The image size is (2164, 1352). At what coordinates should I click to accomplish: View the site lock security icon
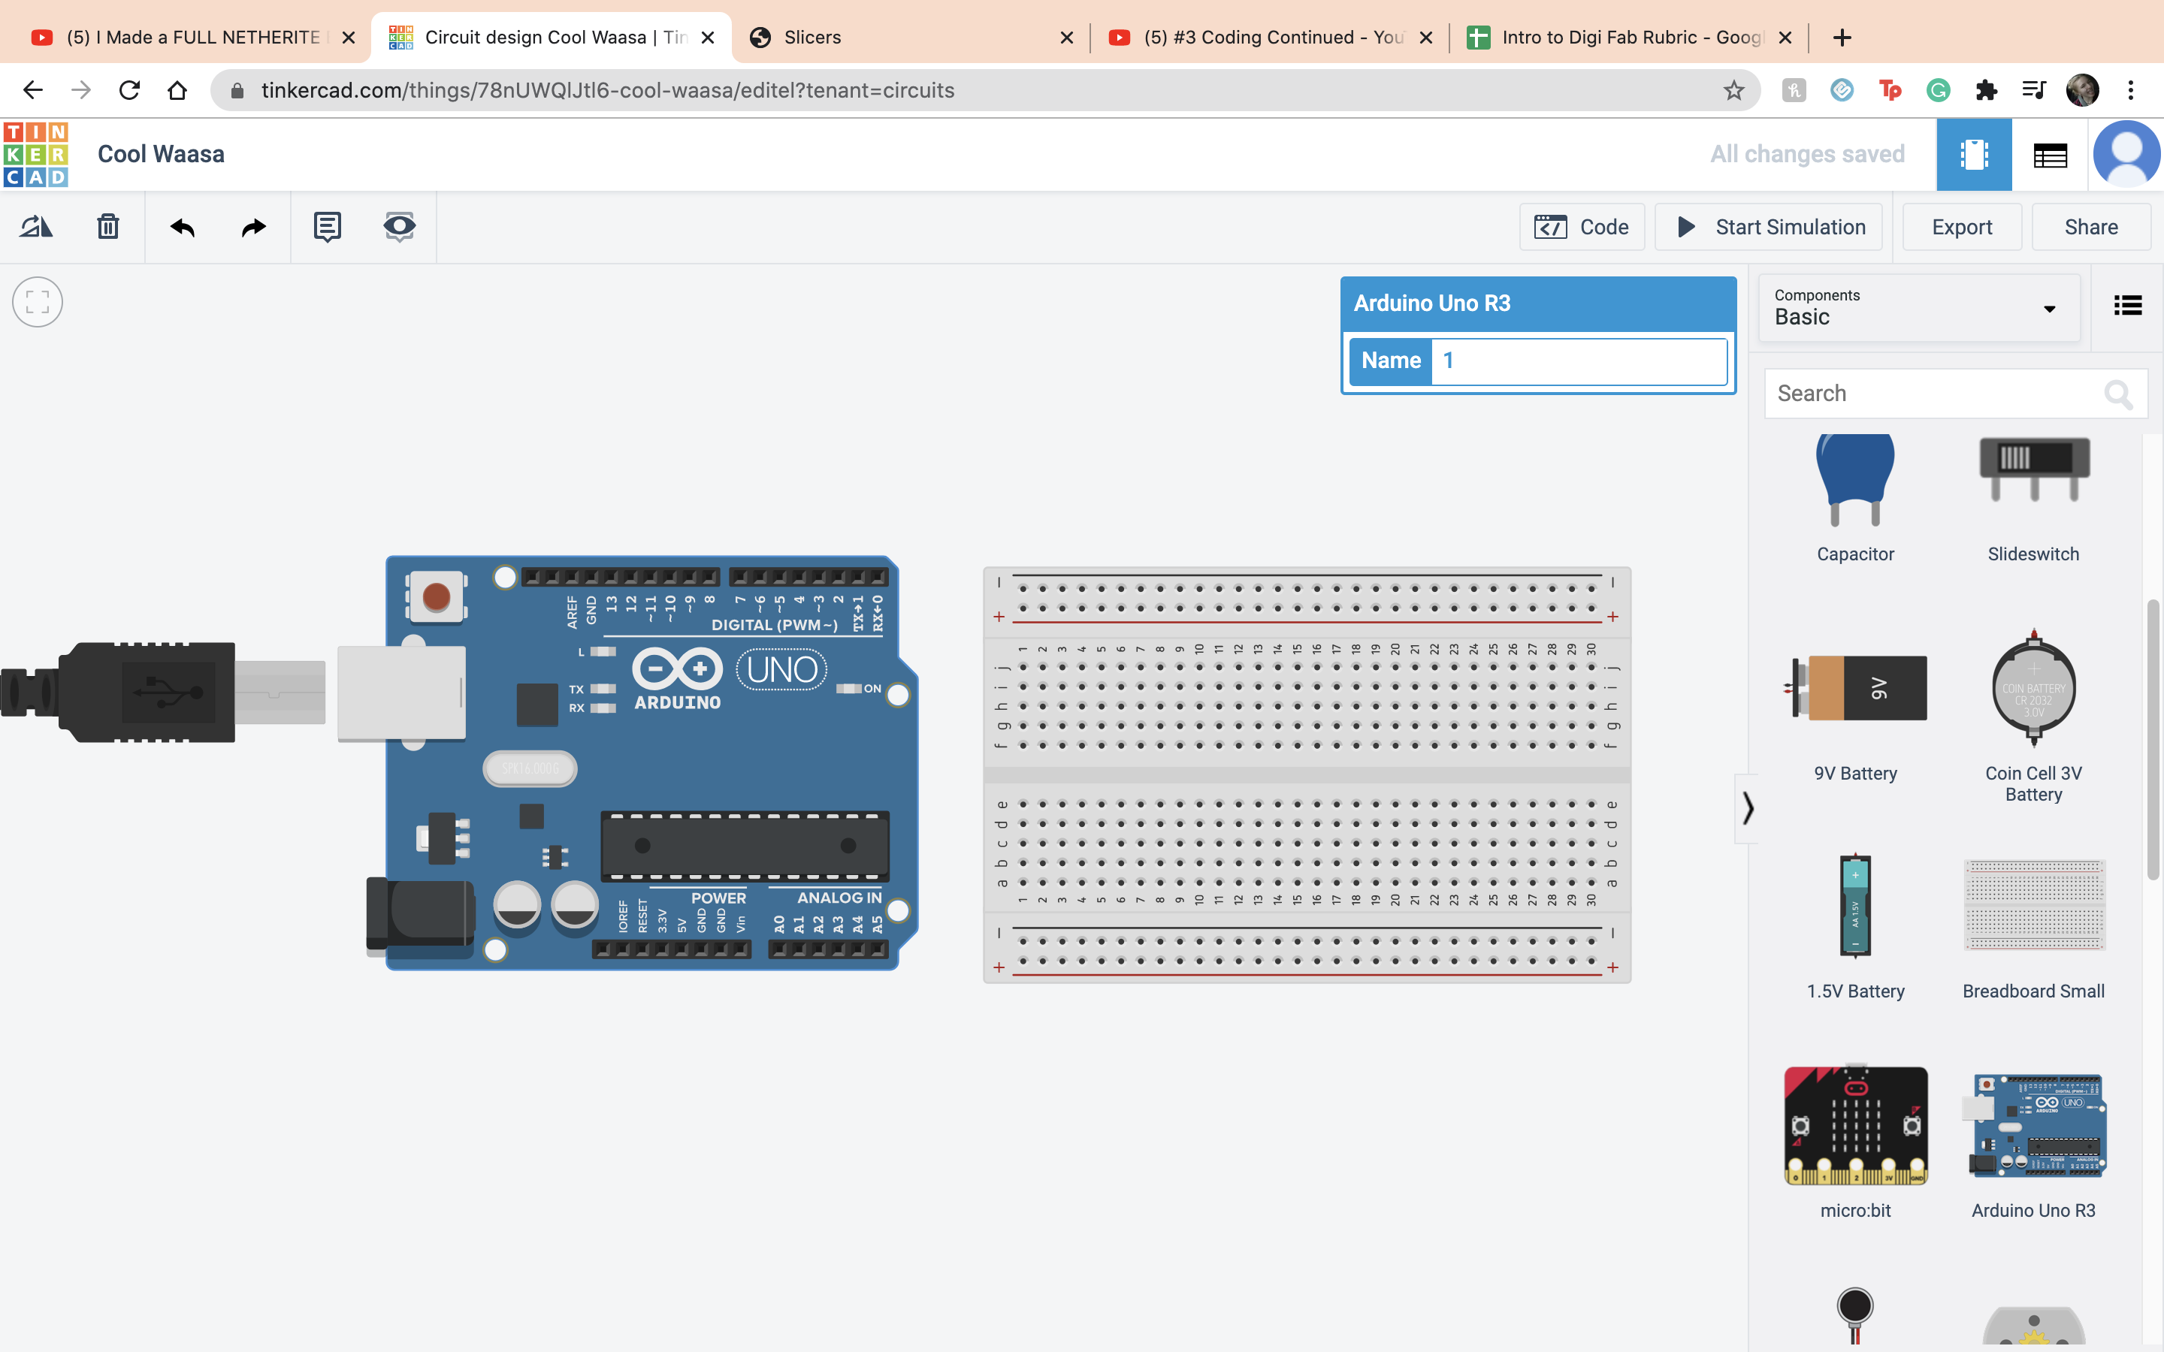(x=237, y=90)
